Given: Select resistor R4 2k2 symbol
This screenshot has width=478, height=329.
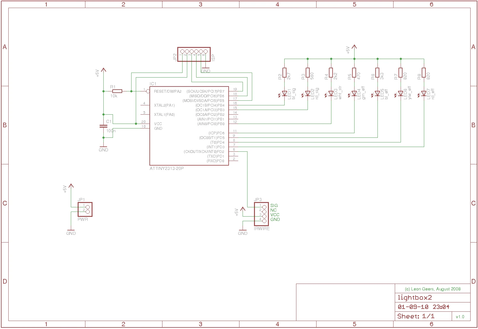Looking at the screenshot, I should (x=331, y=73).
